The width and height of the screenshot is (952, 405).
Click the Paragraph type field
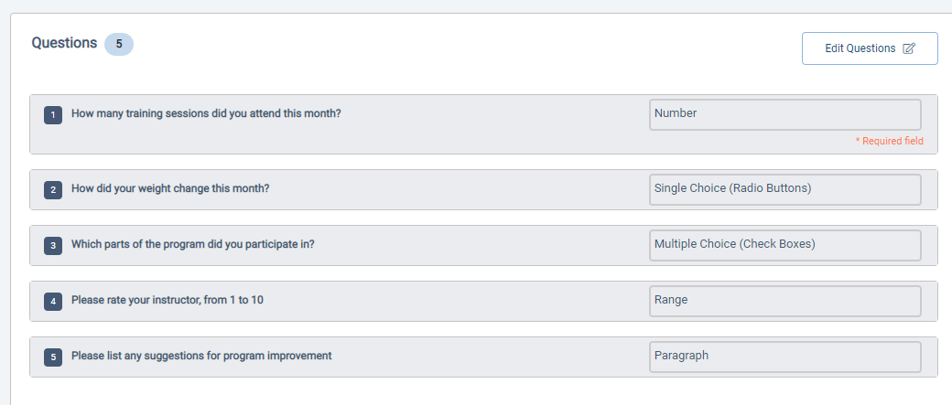coord(784,357)
